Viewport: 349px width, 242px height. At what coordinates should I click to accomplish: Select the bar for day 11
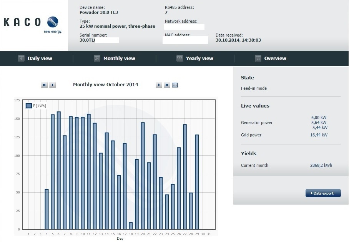pyautogui.click(x=89, y=172)
